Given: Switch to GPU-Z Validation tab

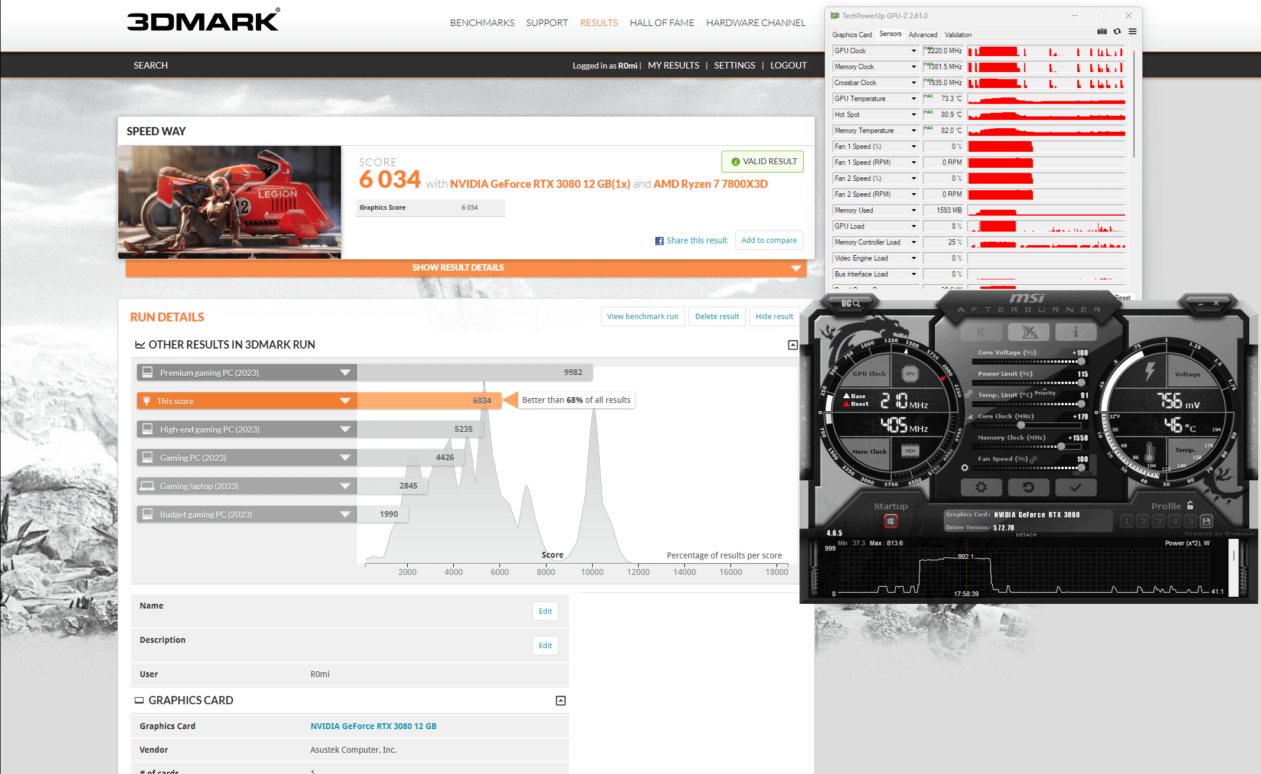Looking at the screenshot, I should click(958, 35).
